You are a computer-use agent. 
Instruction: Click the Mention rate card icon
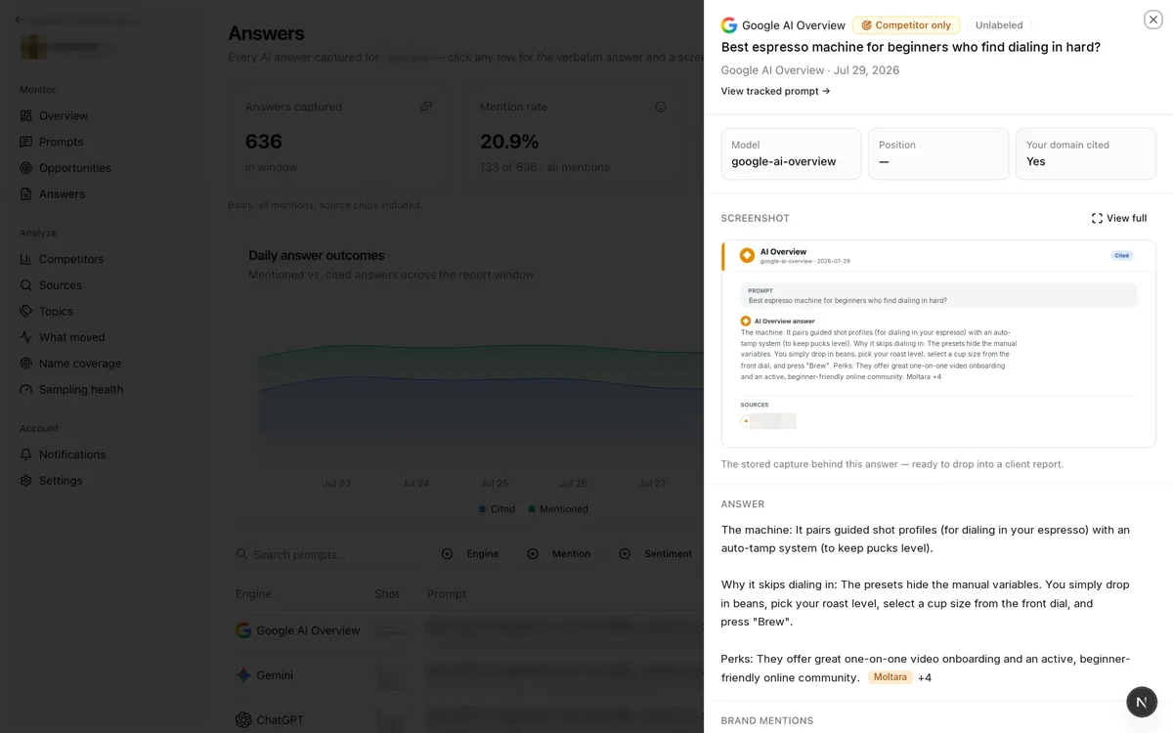click(661, 107)
